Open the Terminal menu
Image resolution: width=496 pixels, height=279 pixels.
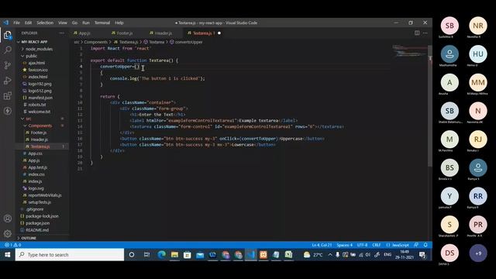[x=102, y=22]
